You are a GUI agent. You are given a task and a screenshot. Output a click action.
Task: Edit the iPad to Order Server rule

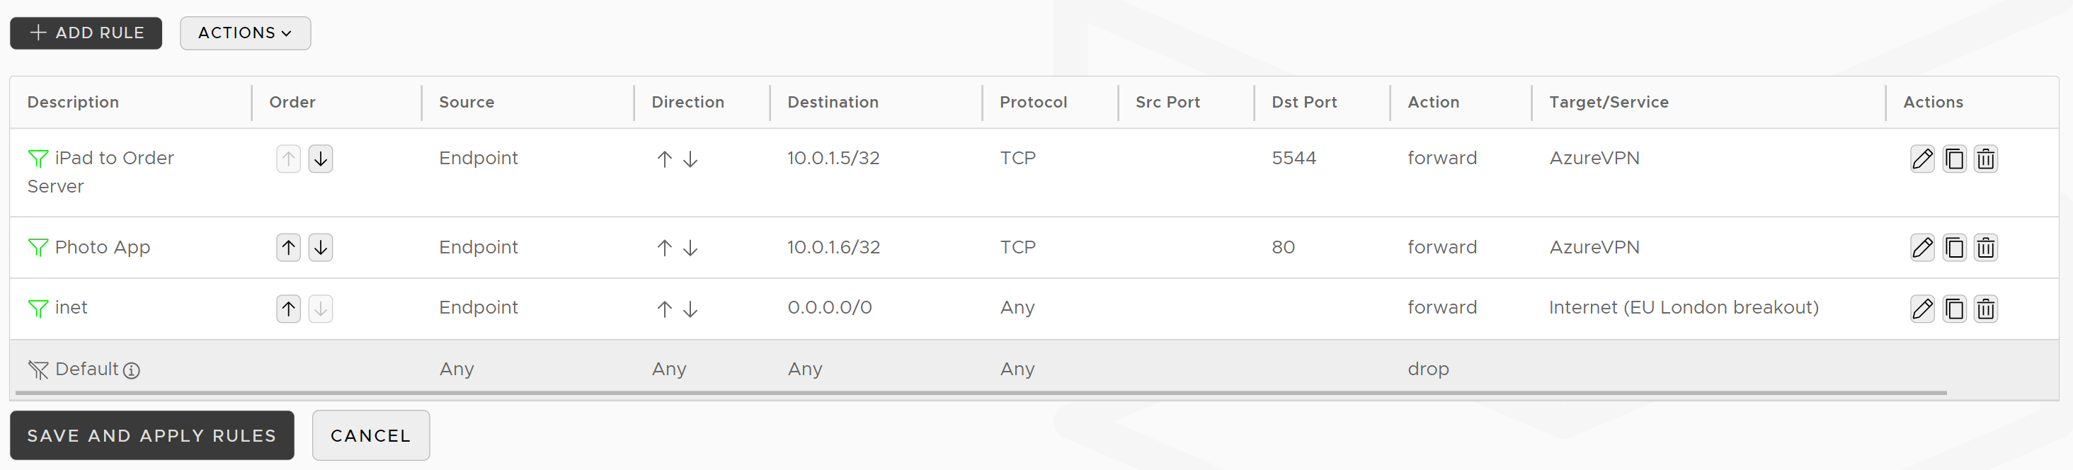point(1921,159)
